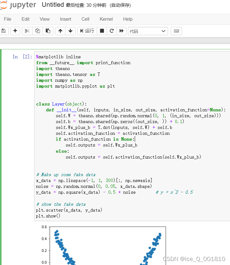
Task: Open the Insert menu
Action: 66,19
